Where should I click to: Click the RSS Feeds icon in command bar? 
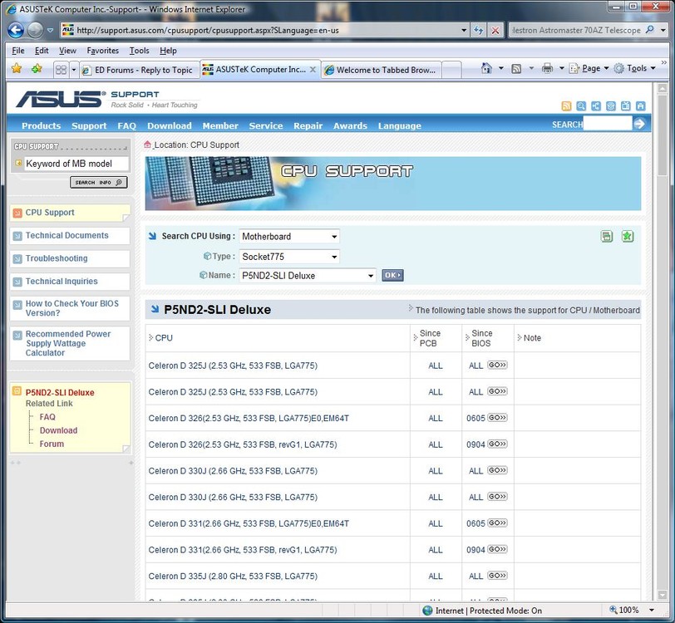515,68
